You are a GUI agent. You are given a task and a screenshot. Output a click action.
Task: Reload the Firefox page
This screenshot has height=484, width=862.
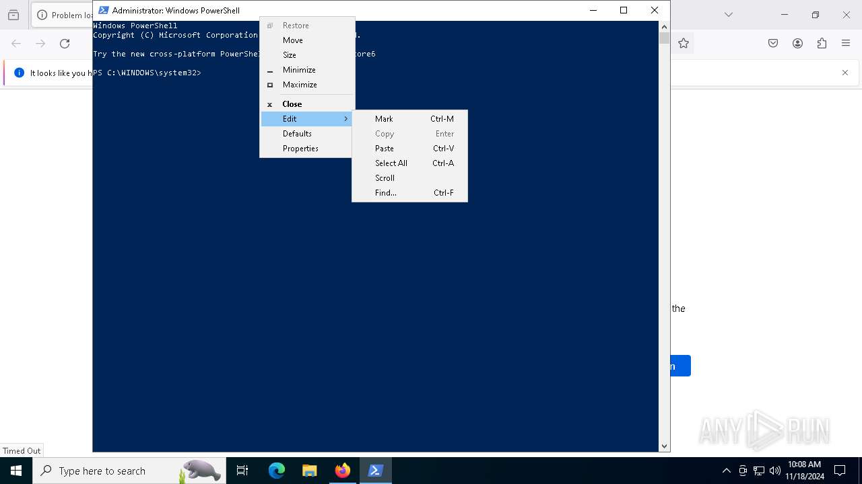coord(65,44)
